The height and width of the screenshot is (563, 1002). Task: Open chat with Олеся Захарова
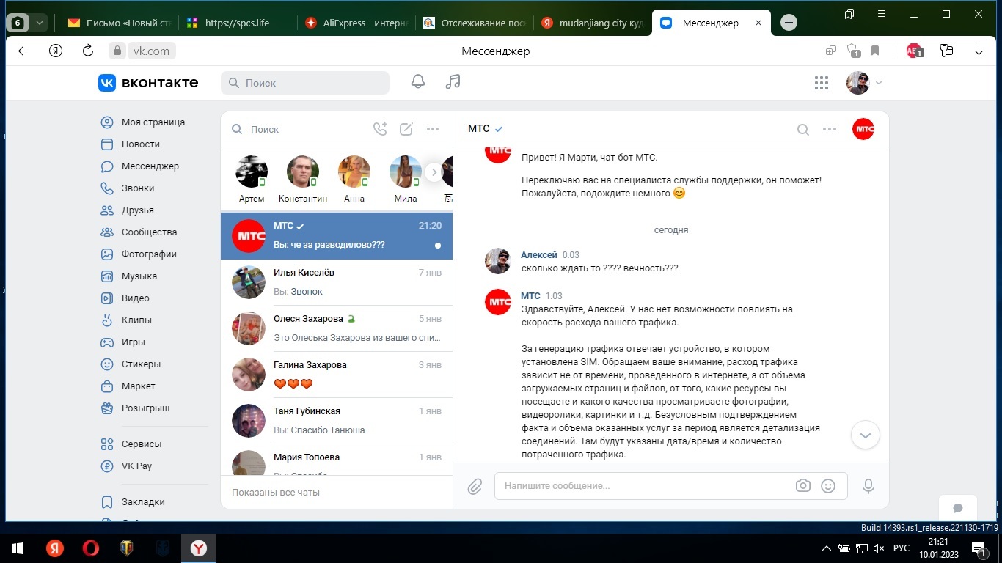[x=337, y=328]
